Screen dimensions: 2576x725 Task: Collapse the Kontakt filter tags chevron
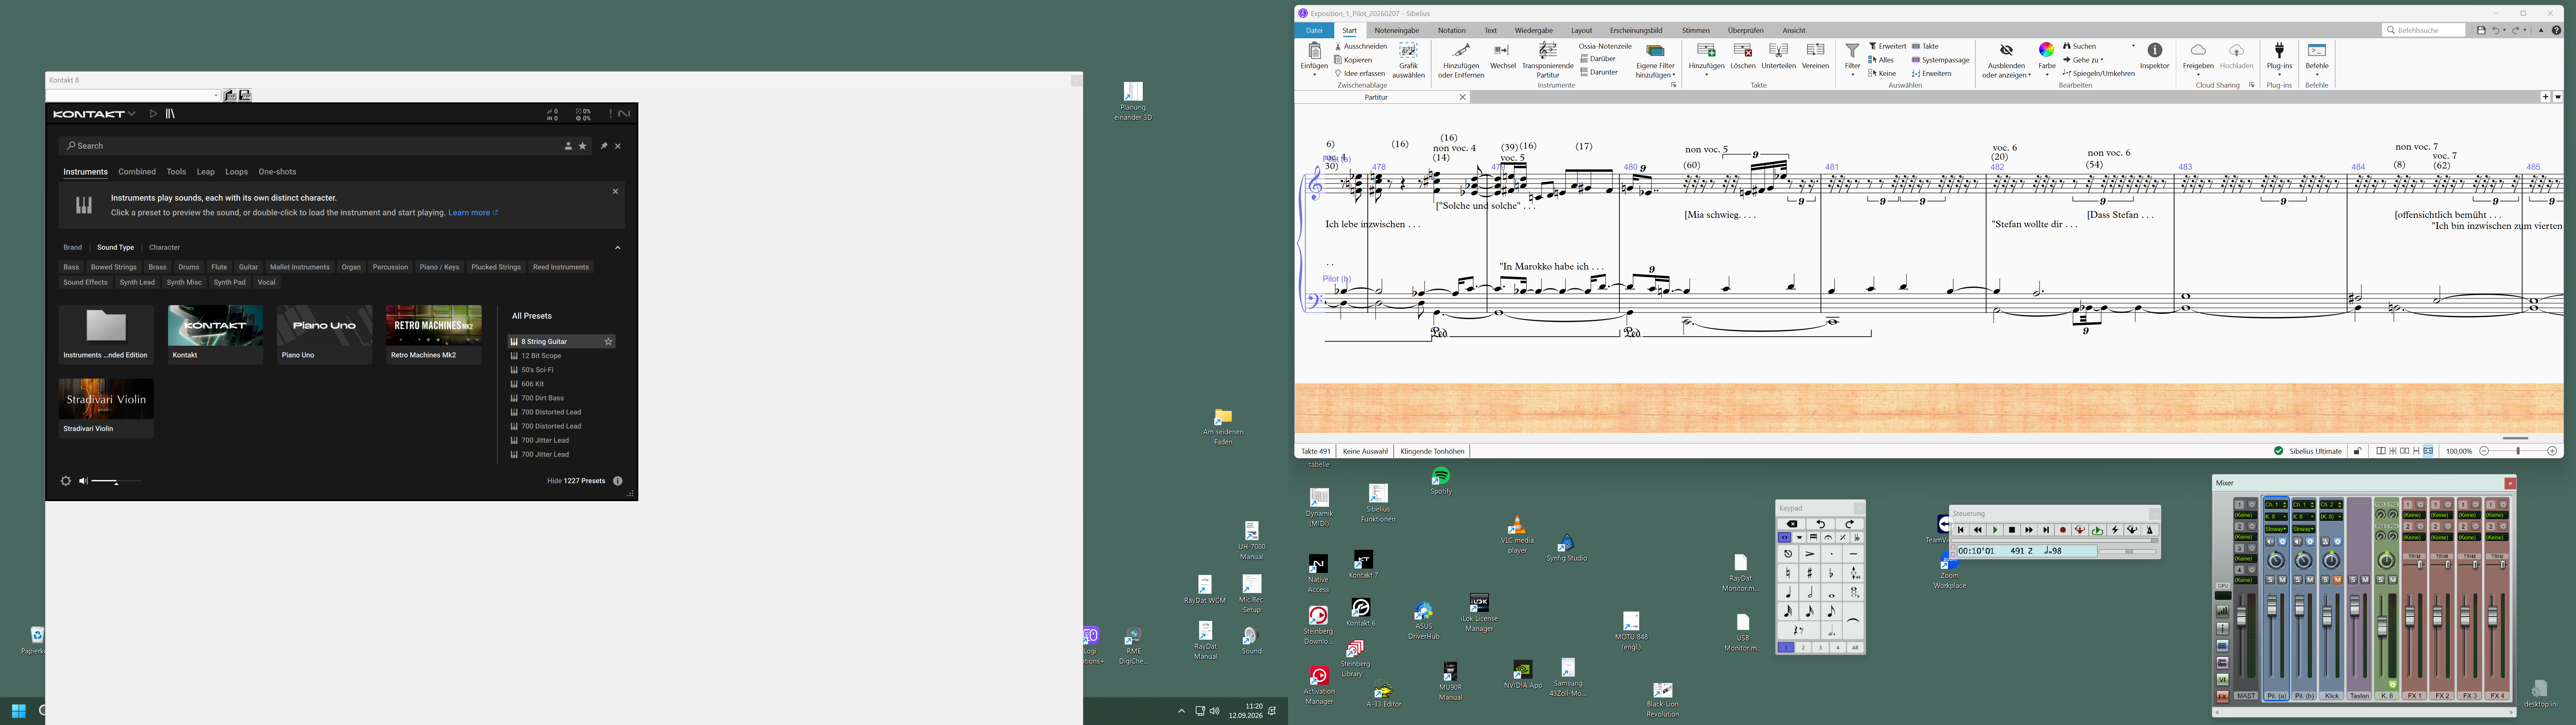point(618,247)
